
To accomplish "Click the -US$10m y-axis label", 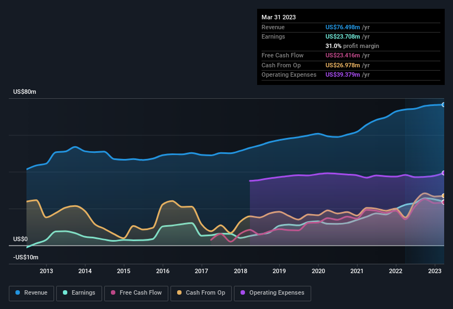I will tap(26, 257).
